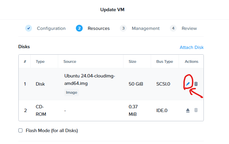Click the step 4 Review circle
This screenshot has height=144, width=229.
pos(173,28)
